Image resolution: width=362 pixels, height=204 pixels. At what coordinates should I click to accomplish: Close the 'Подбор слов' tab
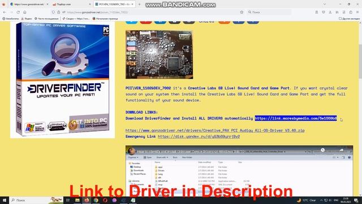point(90,4)
